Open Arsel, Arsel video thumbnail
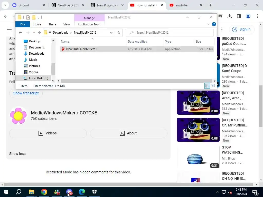Screen dimensions: 263x197 (198, 103)
